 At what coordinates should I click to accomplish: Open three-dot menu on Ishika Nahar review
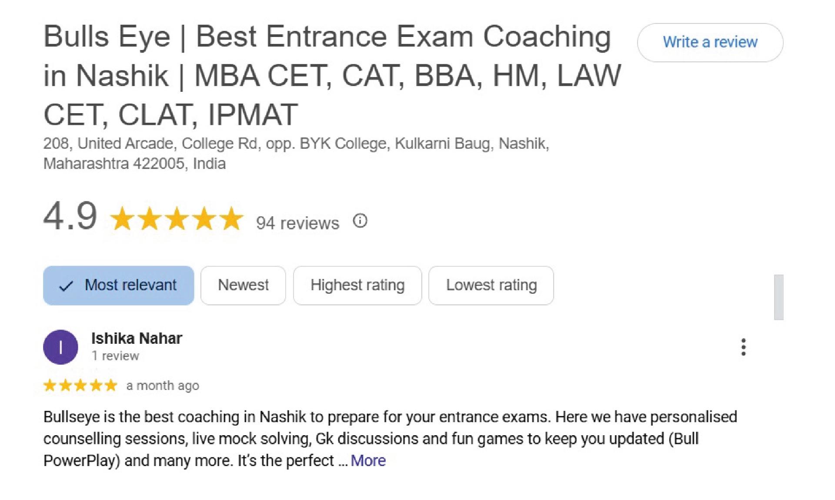[743, 347]
